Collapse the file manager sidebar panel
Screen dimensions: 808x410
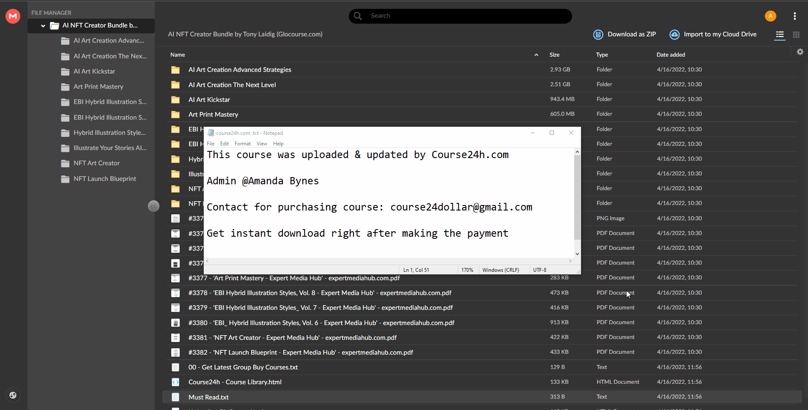point(153,206)
